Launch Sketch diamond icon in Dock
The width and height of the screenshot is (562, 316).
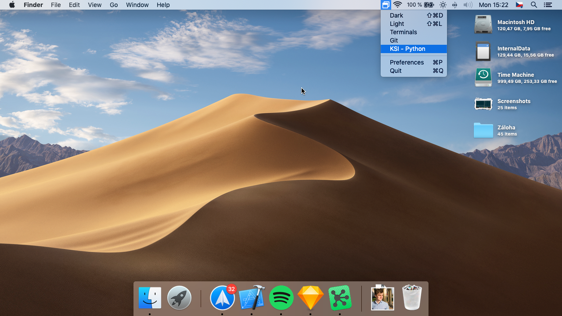click(x=310, y=298)
